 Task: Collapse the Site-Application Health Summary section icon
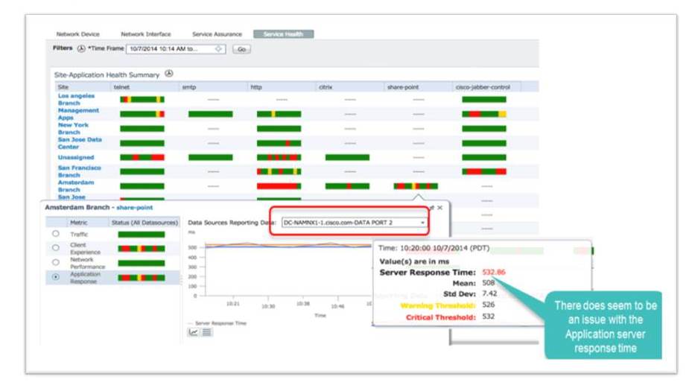(169, 74)
